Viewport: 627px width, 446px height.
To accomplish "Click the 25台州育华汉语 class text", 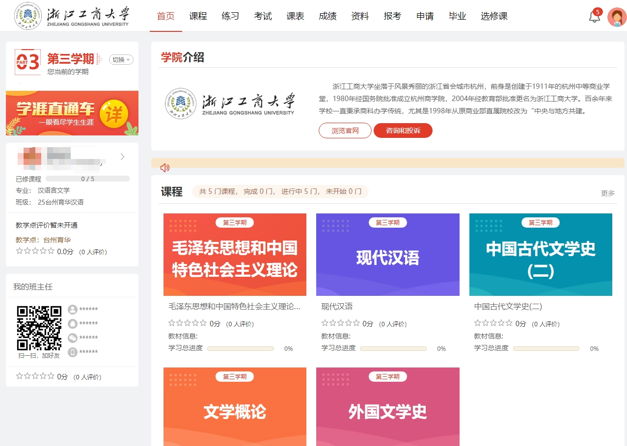I will (61, 202).
